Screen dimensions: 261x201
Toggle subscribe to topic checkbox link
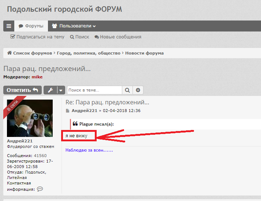(37, 37)
